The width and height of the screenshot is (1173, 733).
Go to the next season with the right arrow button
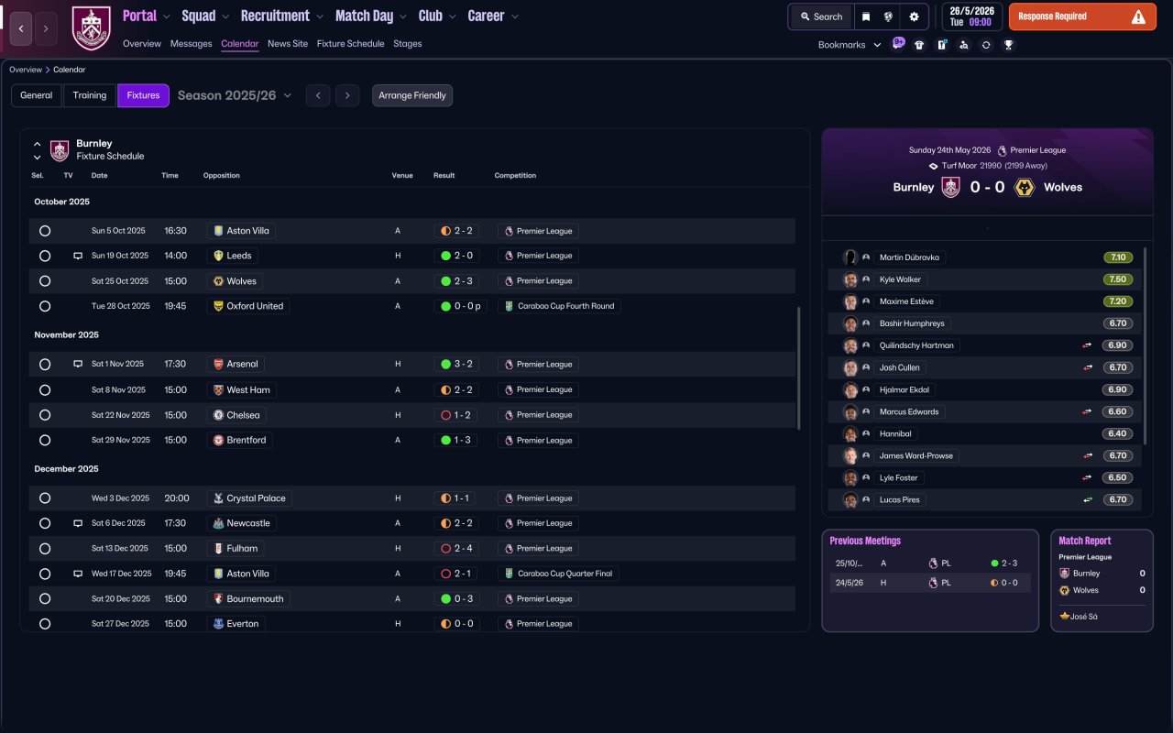[x=347, y=95]
